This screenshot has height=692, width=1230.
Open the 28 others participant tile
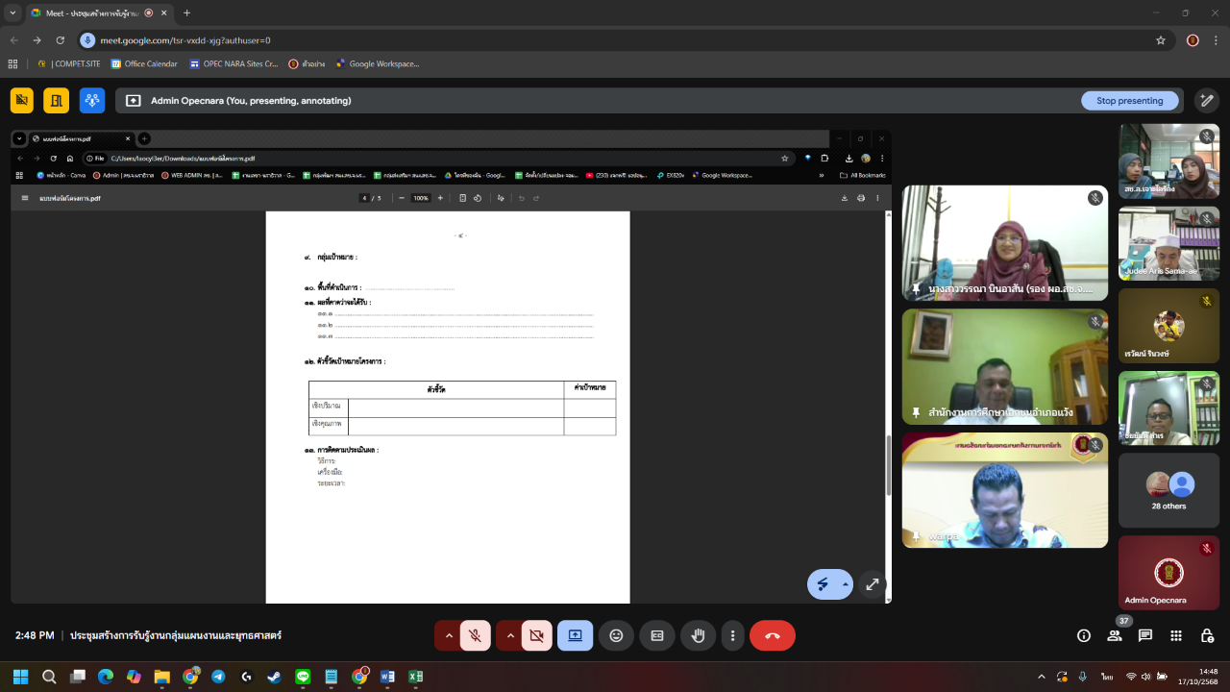(x=1168, y=490)
